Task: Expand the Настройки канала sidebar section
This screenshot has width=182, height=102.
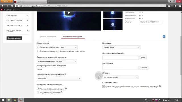Action: (x=17, y=20)
